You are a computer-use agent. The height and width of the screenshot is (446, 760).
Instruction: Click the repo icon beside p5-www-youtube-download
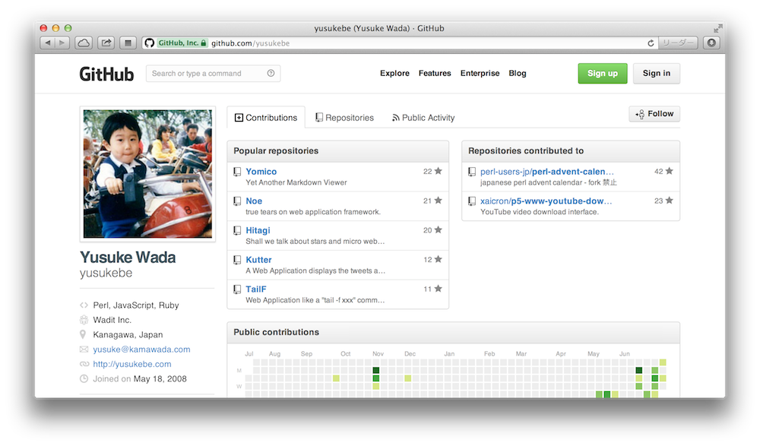tap(472, 201)
